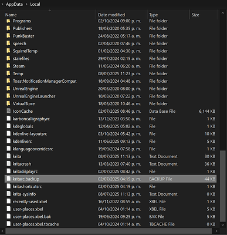
Task: Click the vertical scrollbar up arrow
Action: tap(223, 14)
